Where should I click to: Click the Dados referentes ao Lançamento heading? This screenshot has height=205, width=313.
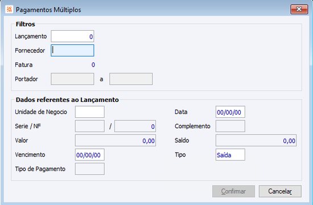[67, 100]
